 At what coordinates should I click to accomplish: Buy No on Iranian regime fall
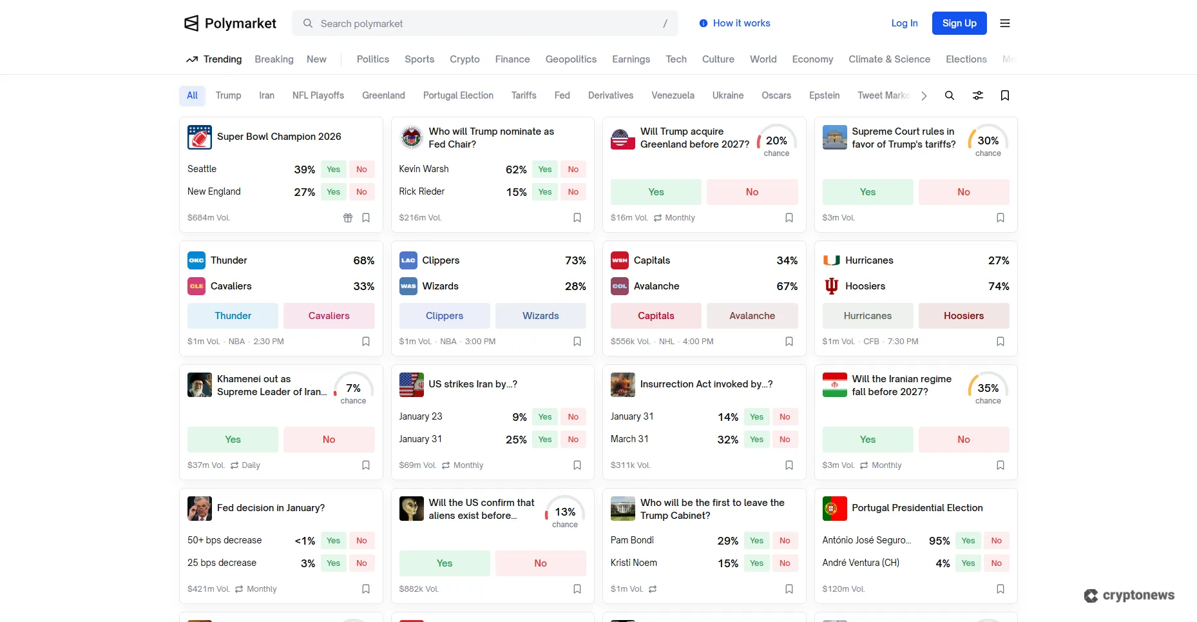(964, 440)
